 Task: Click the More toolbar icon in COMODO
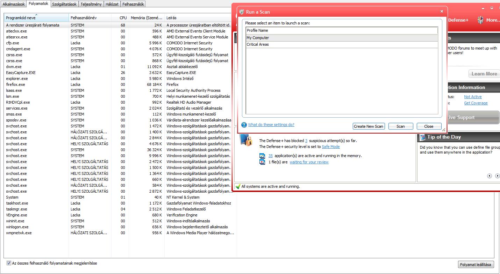tap(481, 20)
